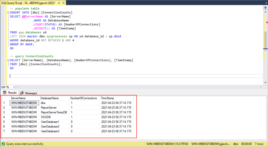The image size is (268, 147).
Task: Click the editor vertical scrollbar down arrow
Action: (265, 83)
